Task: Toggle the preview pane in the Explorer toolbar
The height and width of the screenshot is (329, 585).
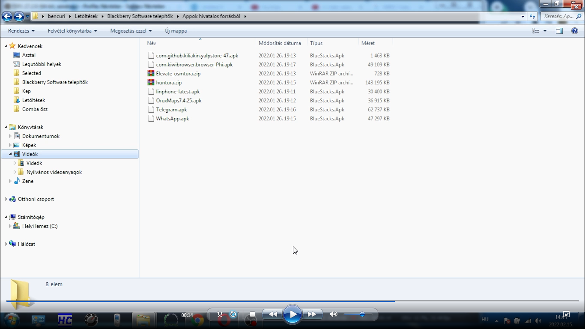Action: point(559,31)
